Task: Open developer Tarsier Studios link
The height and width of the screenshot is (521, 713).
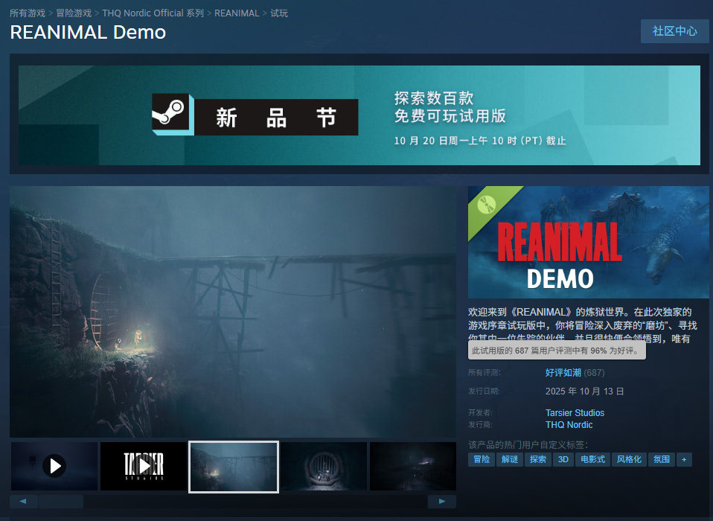Action: [x=575, y=413]
